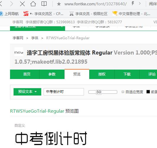The height and width of the screenshot is (148, 157).
Task: Open the 预设文本 dropdown
Action: coord(27,92)
